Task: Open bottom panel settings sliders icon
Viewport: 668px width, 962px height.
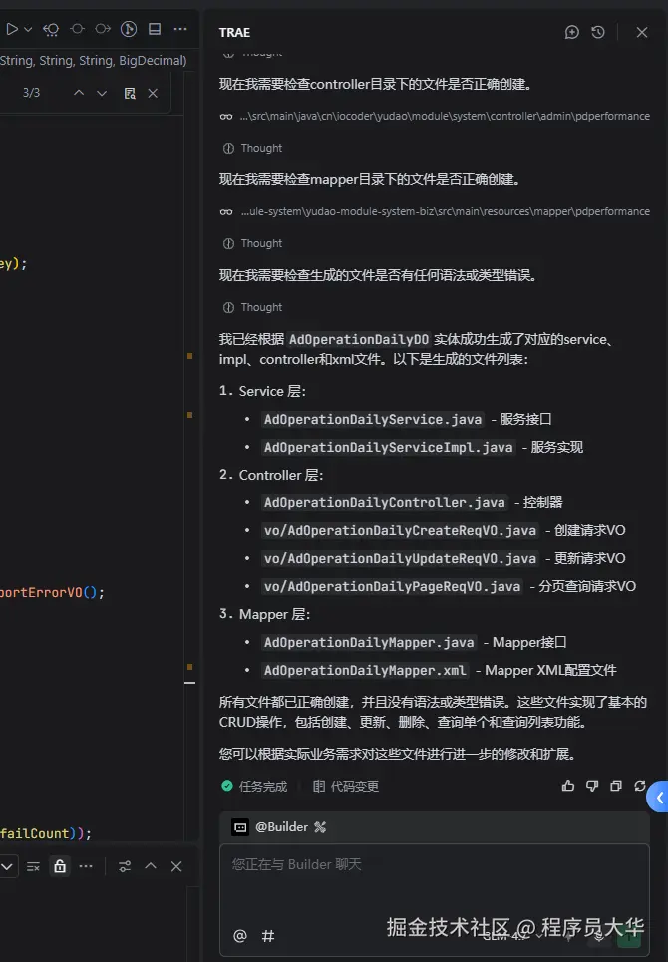Action: [x=125, y=866]
